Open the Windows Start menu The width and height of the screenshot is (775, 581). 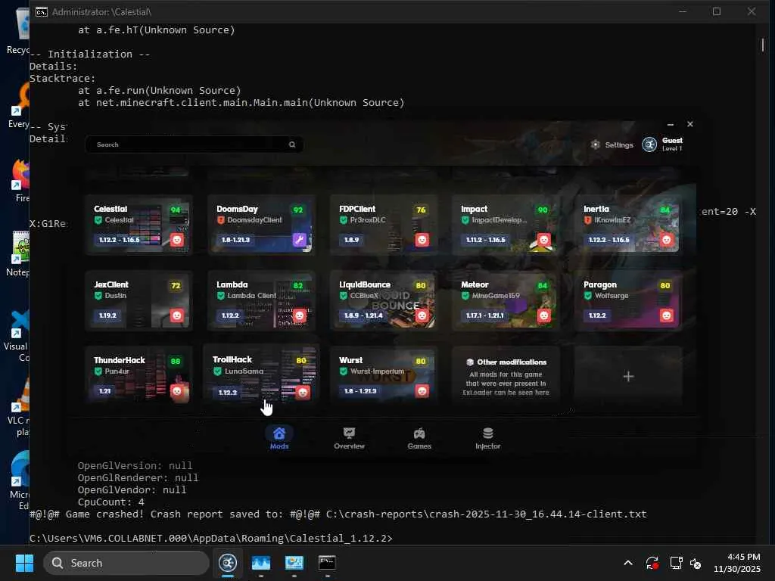coord(24,563)
